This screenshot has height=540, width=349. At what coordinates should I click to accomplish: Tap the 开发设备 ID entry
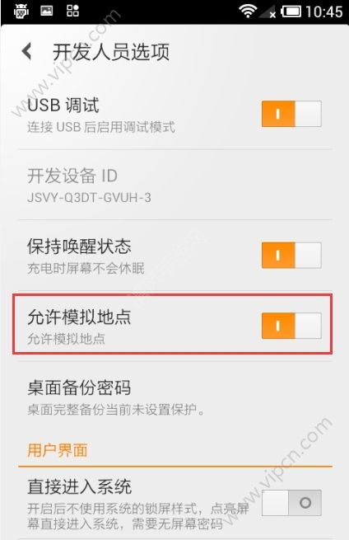[x=174, y=185]
